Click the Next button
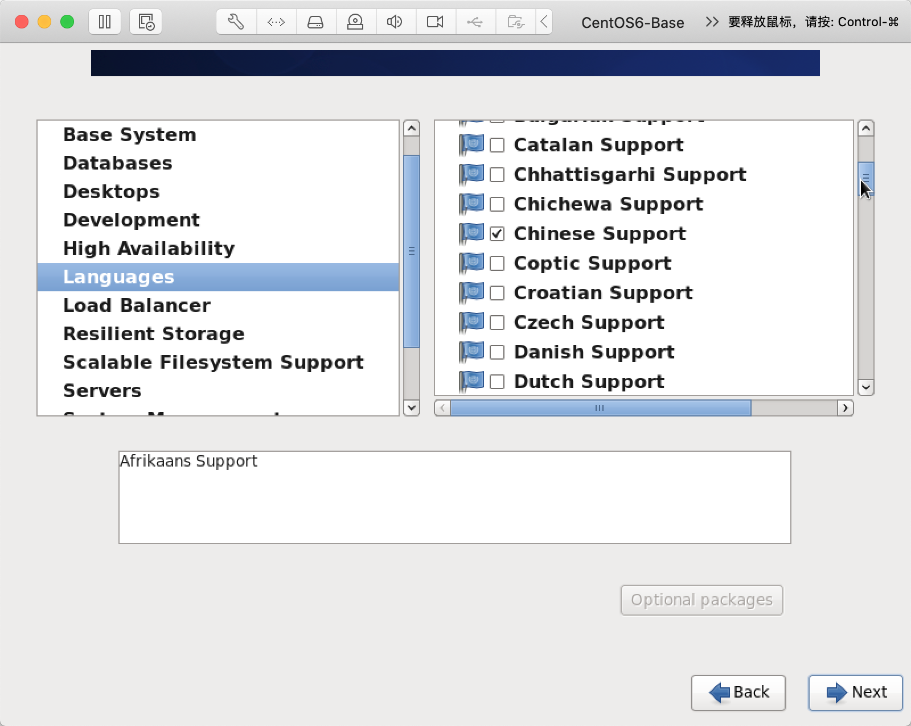The image size is (911, 726). (x=855, y=692)
